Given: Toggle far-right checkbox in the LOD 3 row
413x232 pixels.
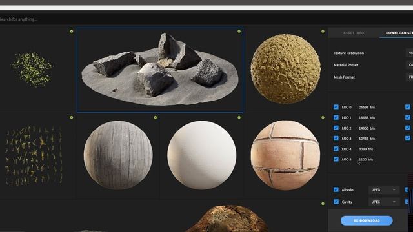Looking at the screenshot, I should (408, 138).
